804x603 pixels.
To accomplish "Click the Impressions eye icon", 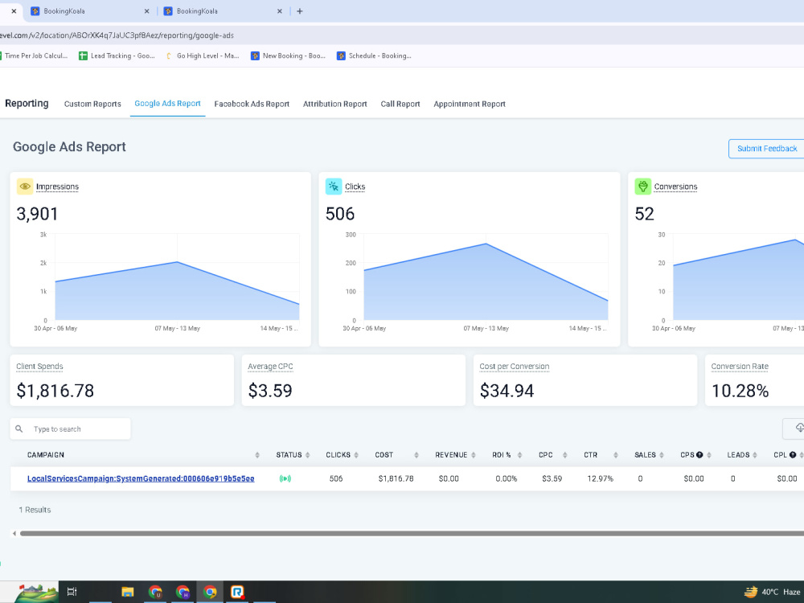I will 25,187.
